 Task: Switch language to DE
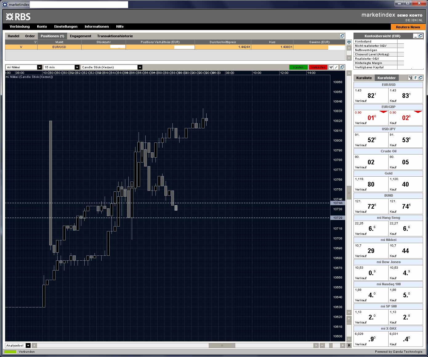click(x=408, y=20)
